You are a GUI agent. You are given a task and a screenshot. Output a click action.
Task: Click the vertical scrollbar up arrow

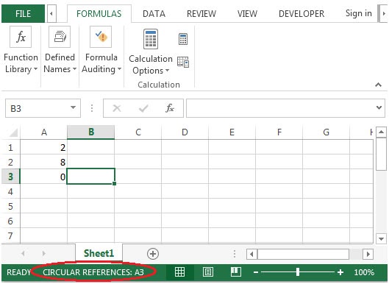(382, 132)
